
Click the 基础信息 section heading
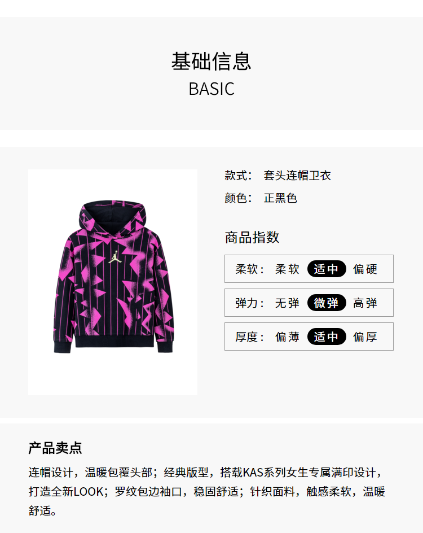click(x=211, y=62)
